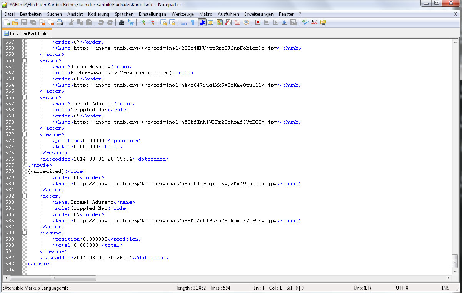Open the Sprachen menu
The width and height of the screenshot is (462, 293).
124,14
